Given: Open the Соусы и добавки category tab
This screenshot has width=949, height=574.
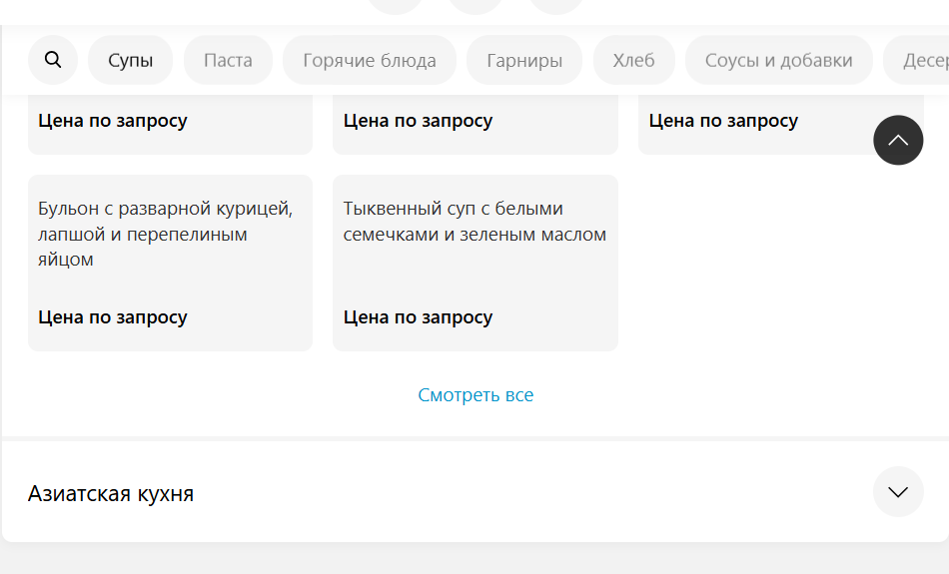Looking at the screenshot, I should pos(778,60).
